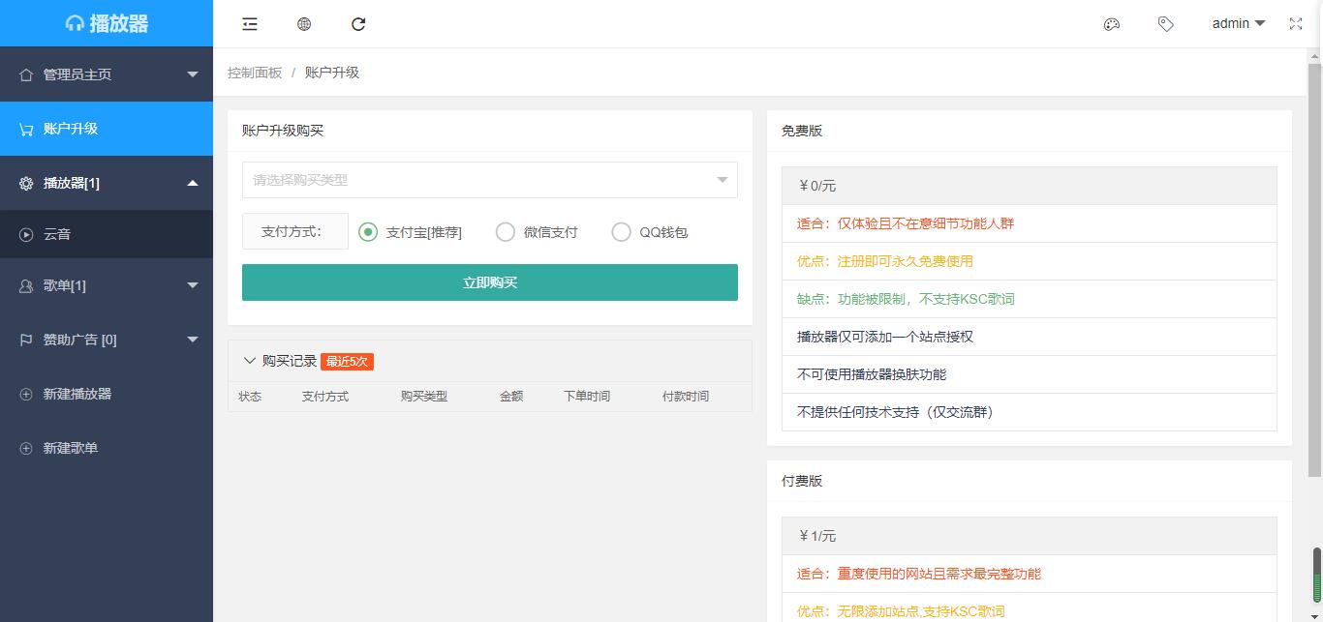This screenshot has width=1323, height=622.
Task: Refresh the page using the reload icon
Action: tap(357, 23)
